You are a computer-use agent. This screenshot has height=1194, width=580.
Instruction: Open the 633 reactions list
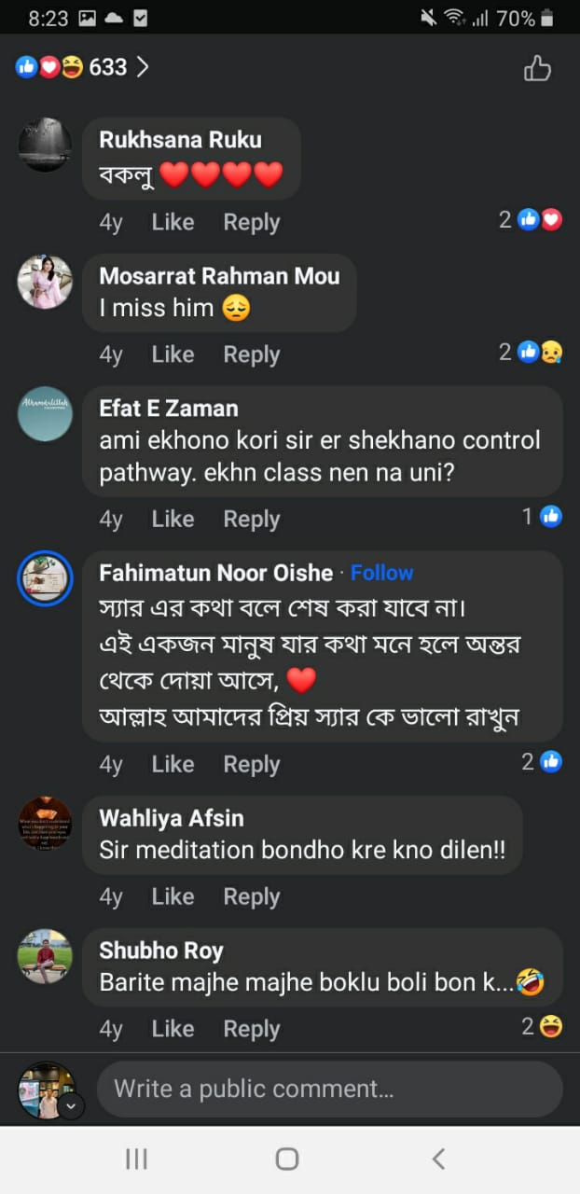(82, 67)
